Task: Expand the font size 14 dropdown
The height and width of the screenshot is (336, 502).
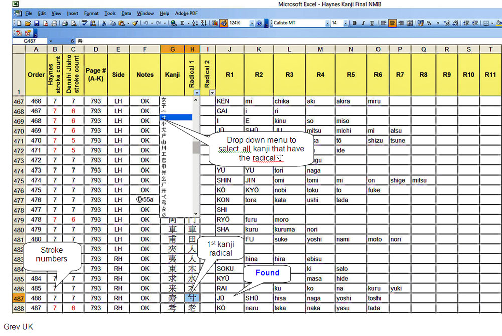Action: 346,23
